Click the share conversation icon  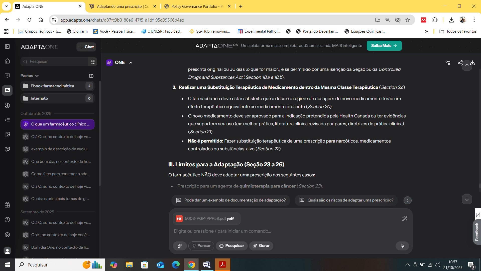tap(460, 63)
